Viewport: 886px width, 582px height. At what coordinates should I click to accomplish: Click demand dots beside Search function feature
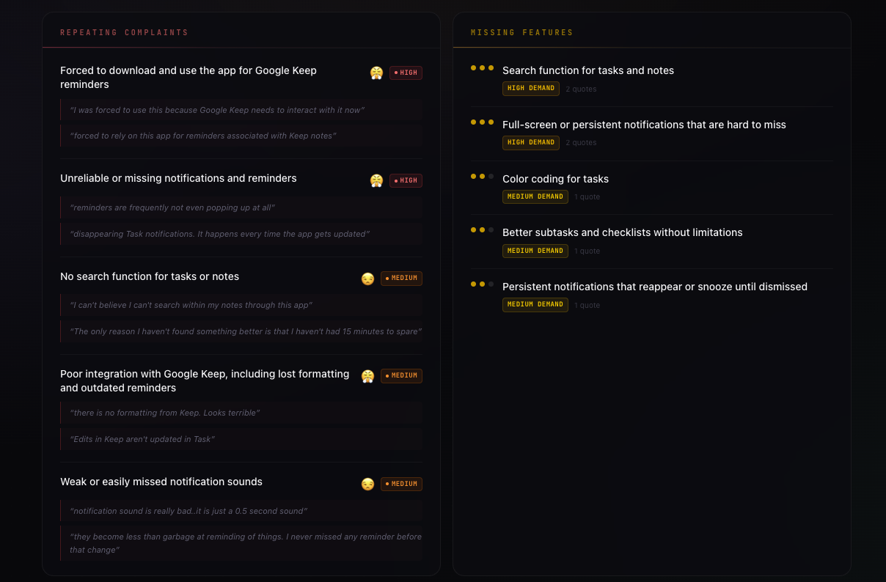[482, 68]
